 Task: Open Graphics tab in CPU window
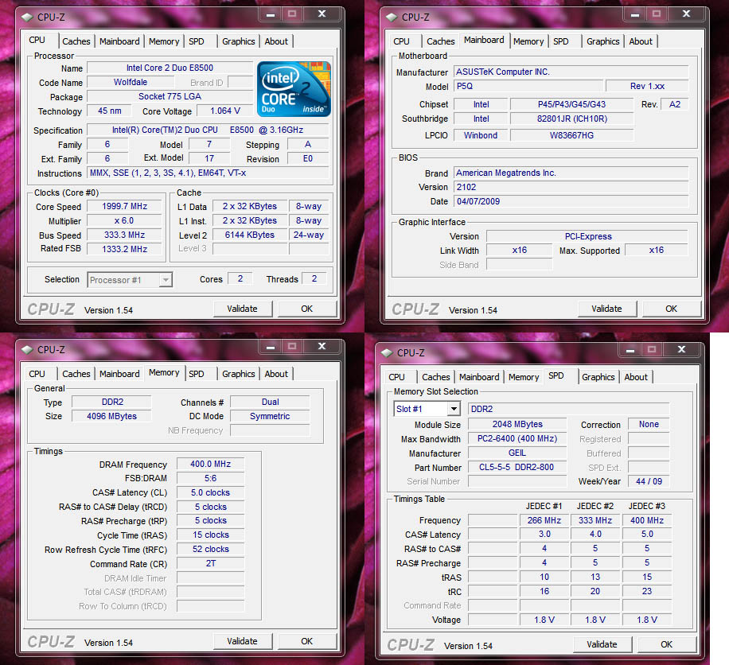(239, 41)
